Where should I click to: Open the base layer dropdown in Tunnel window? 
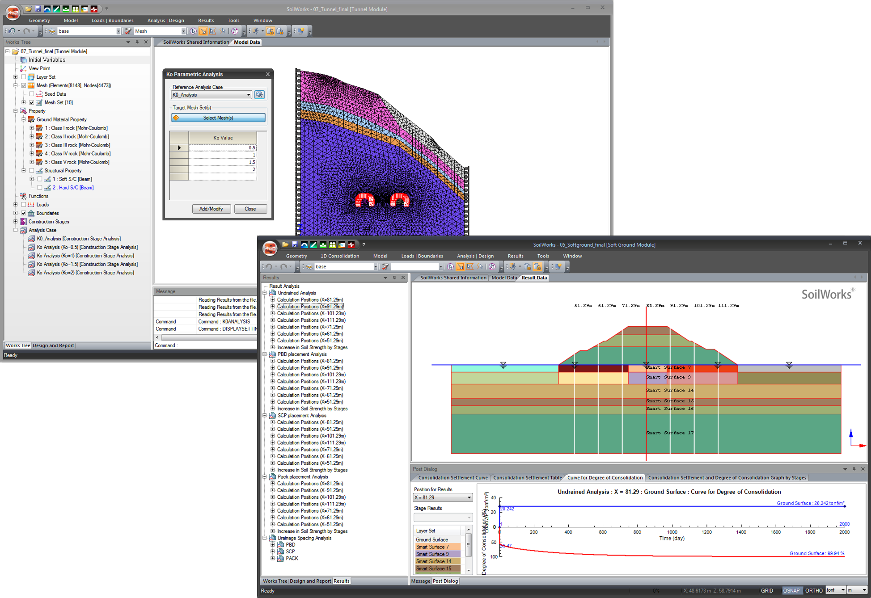pos(118,31)
